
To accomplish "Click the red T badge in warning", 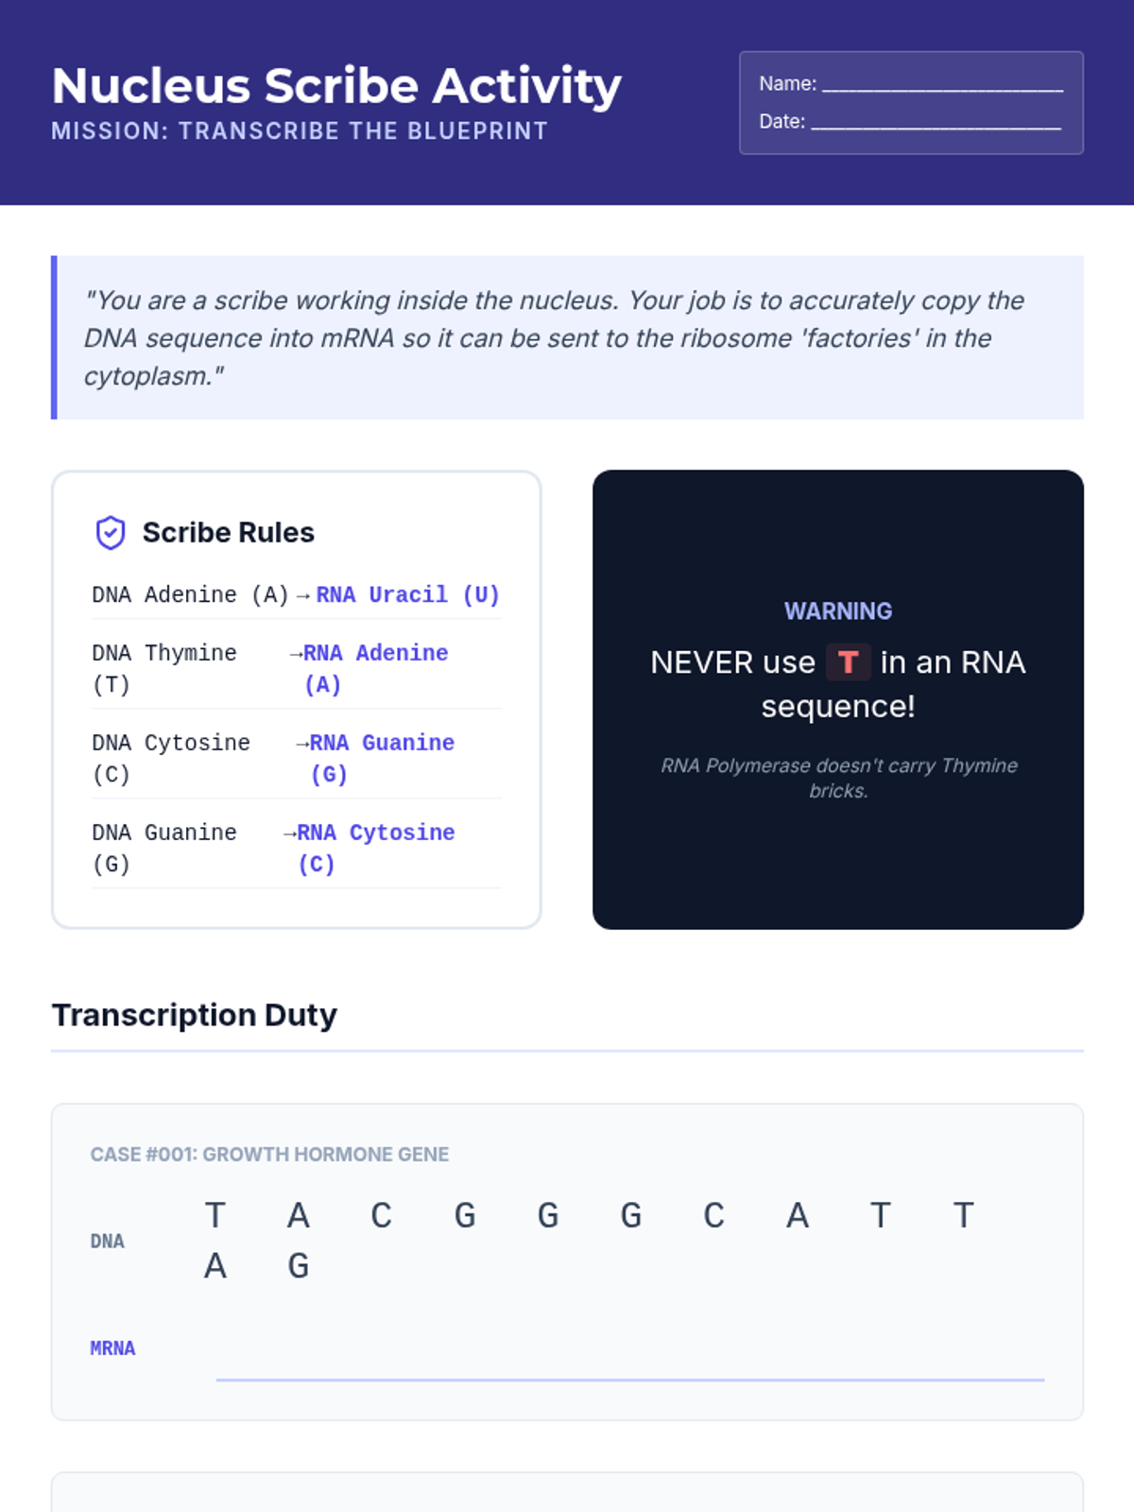I will (848, 662).
